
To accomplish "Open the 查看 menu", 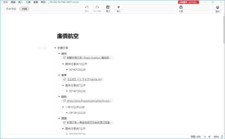I will [x=36, y=2].
